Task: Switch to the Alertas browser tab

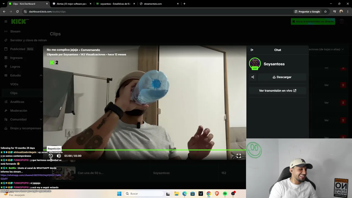Action: (72, 4)
